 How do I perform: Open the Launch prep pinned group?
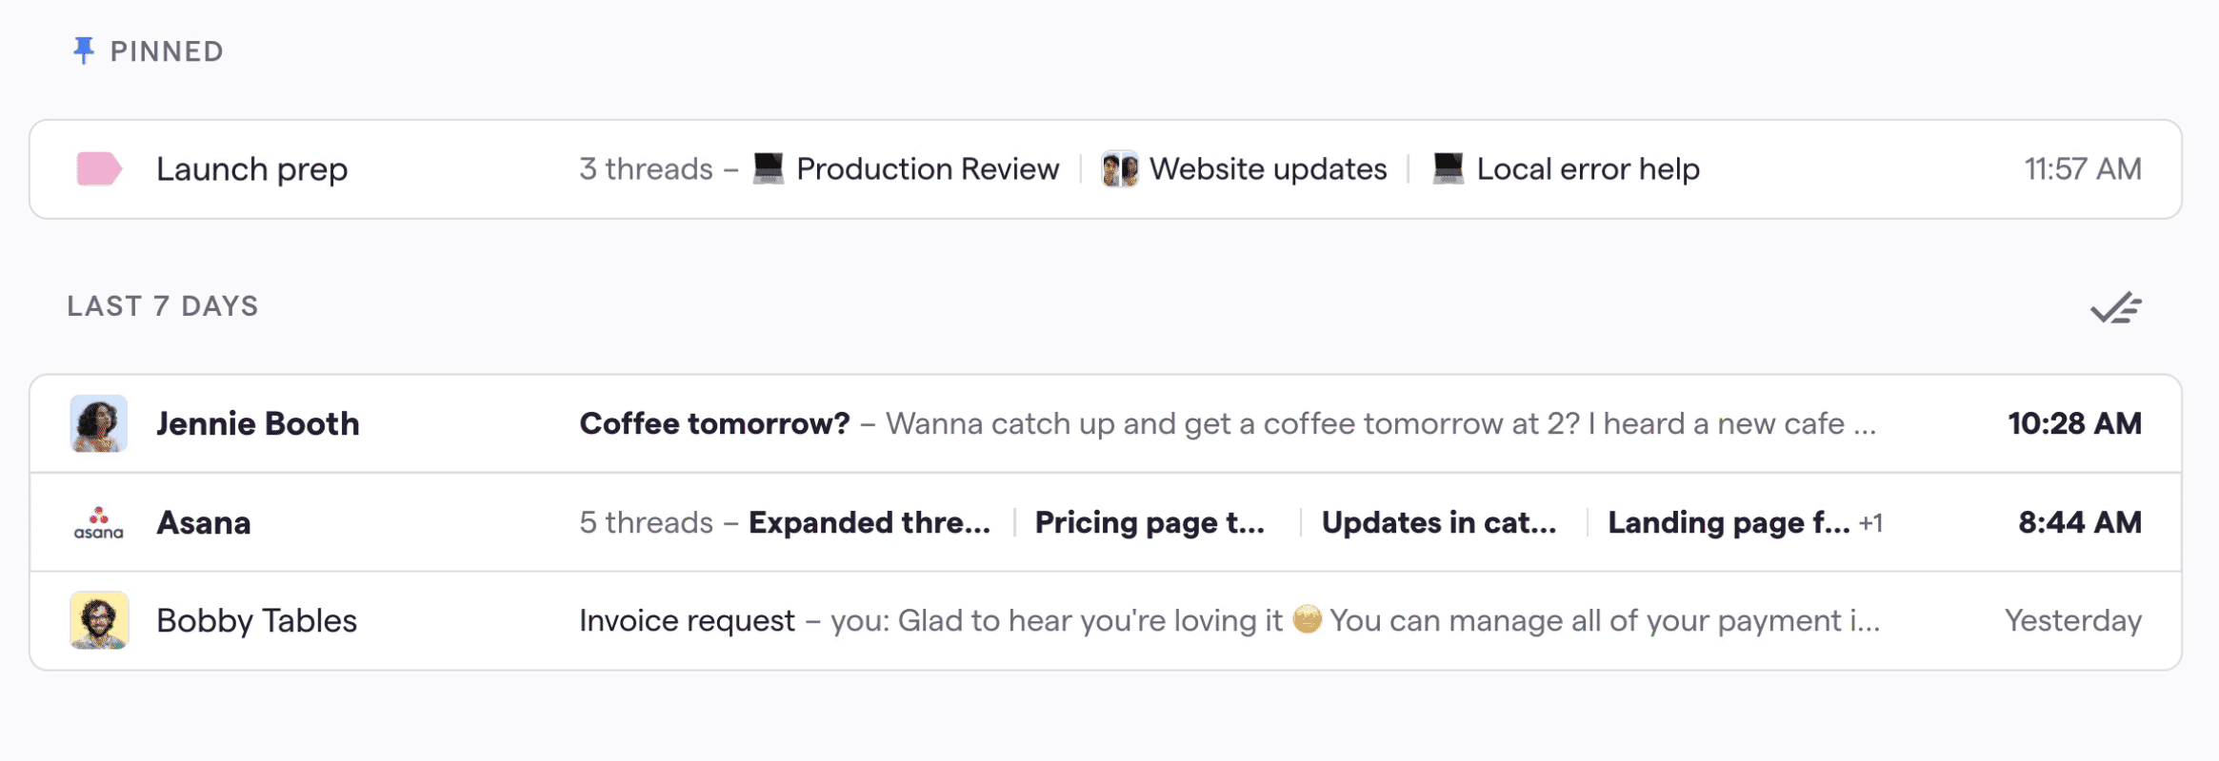point(252,169)
